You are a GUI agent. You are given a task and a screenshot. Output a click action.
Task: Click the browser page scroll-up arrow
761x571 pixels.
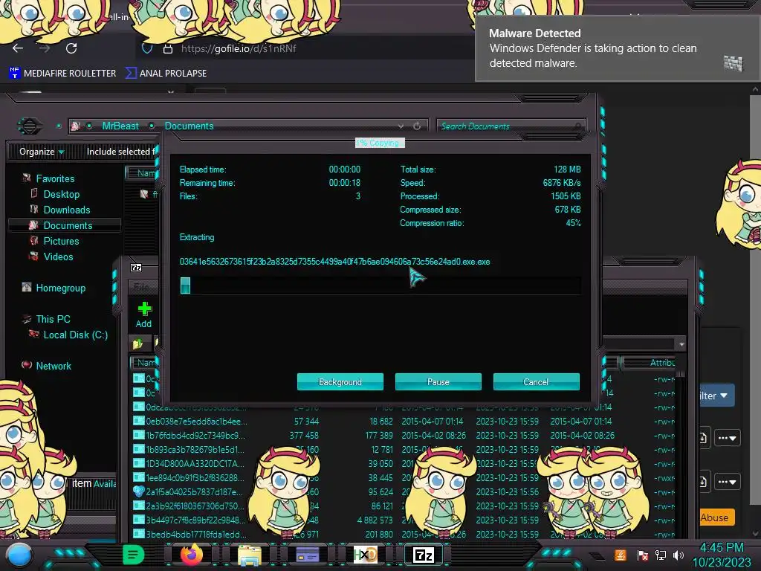point(755,90)
